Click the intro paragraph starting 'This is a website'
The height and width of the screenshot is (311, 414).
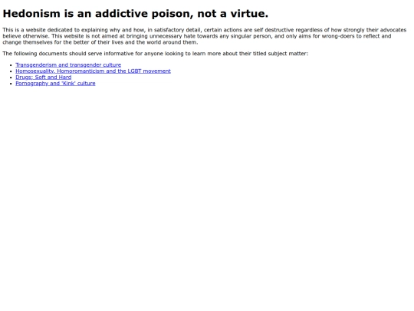click(205, 36)
